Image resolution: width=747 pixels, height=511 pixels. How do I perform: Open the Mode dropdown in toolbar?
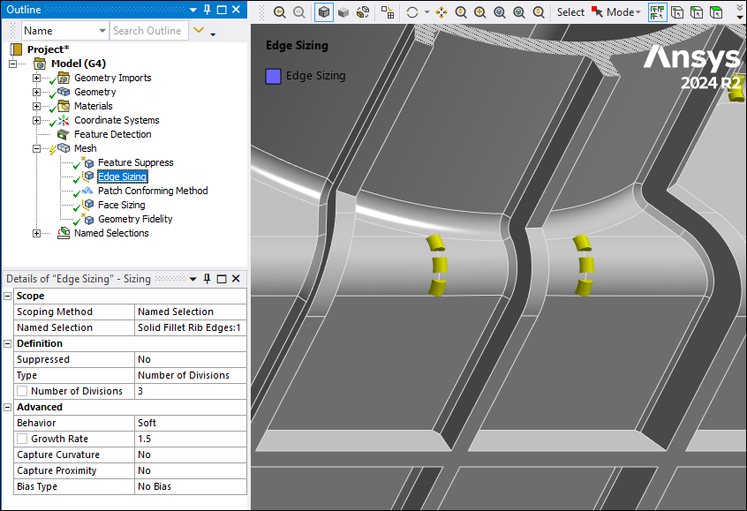point(623,12)
